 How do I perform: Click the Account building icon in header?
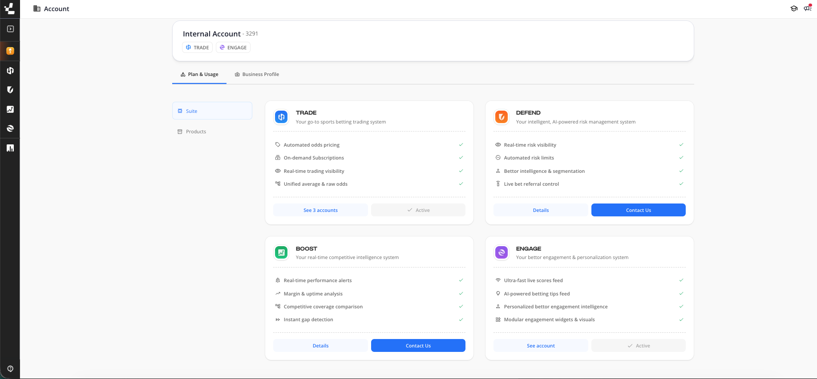coord(37,8)
